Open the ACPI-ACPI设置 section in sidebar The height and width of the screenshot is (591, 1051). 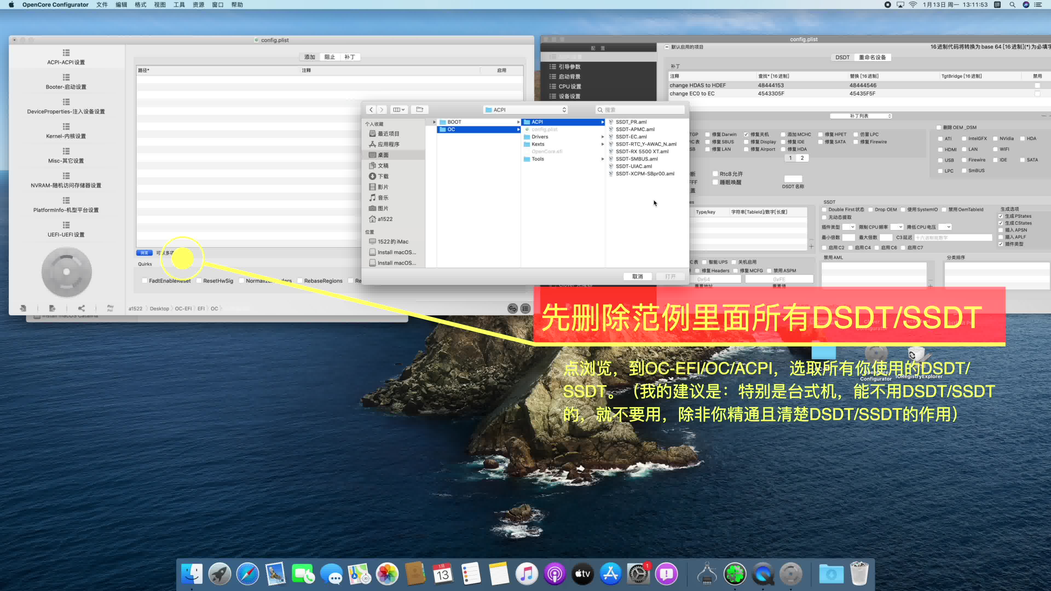pos(66,57)
